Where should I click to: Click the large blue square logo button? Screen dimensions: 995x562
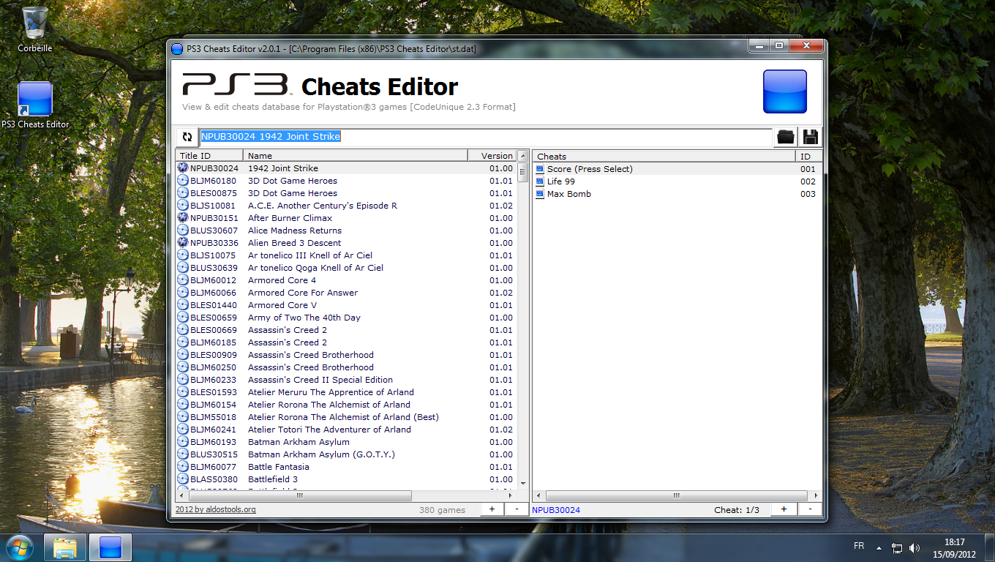785,91
